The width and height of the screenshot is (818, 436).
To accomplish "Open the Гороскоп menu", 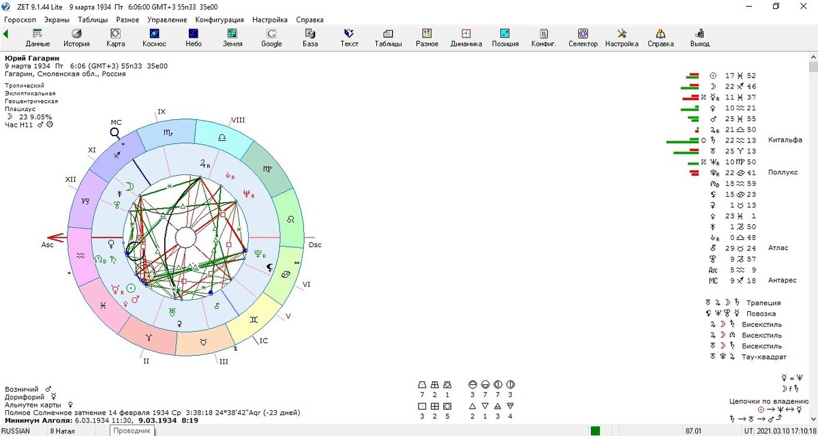I will (x=20, y=20).
